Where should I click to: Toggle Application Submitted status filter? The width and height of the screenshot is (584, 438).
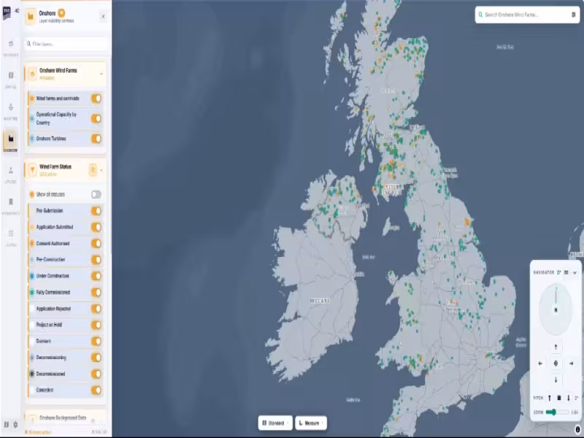point(96,227)
